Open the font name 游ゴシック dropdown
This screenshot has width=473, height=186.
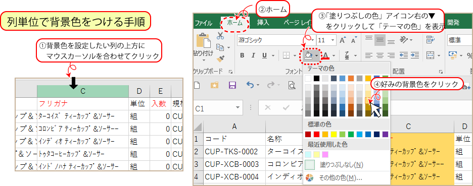(312, 40)
